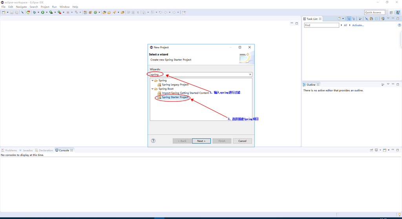Click the Next > button

(x=201, y=141)
